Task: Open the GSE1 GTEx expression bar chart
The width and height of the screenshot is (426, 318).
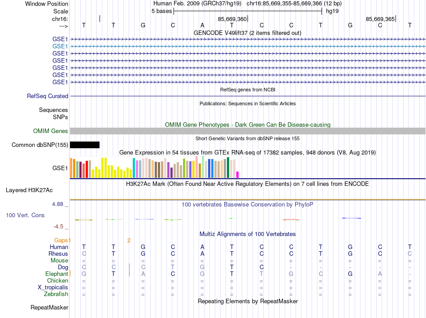Action: tap(154, 167)
